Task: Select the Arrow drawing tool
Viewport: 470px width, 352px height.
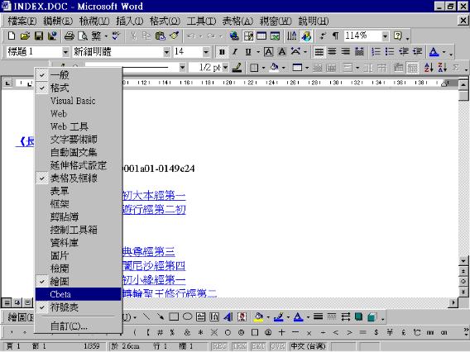Action: coord(161,317)
